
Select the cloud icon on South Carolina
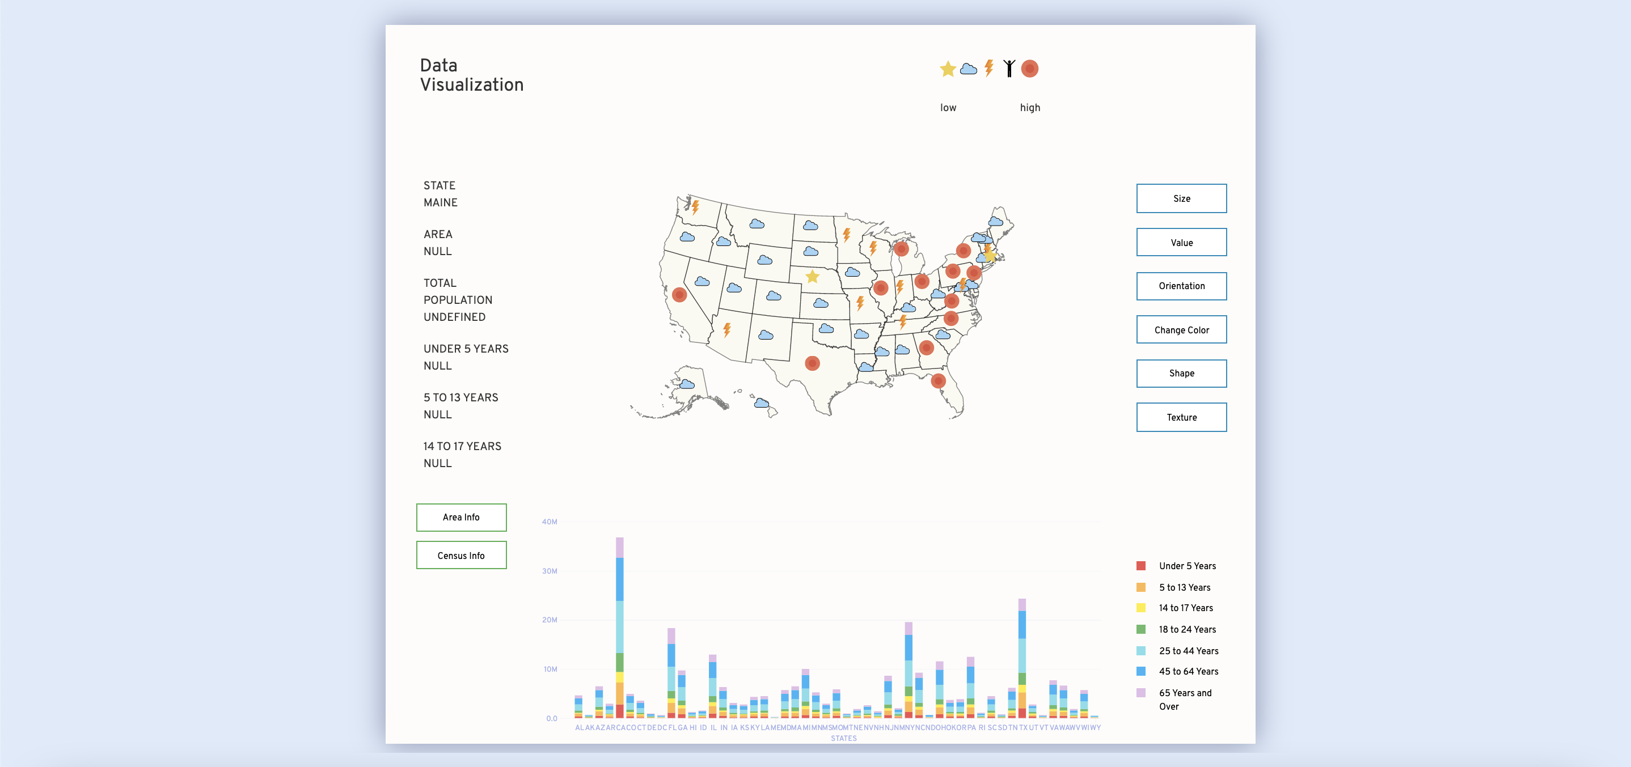coord(943,334)
